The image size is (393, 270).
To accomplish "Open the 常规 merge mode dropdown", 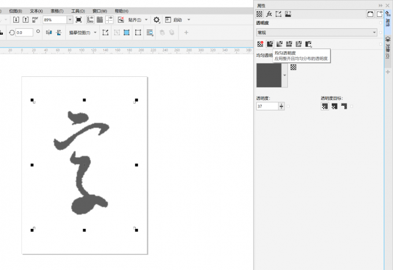I will click(x=317, y=32).
